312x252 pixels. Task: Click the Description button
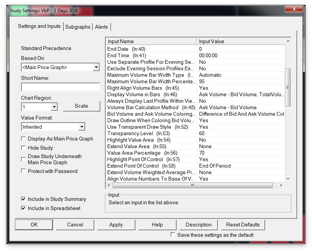coord(199,225)
